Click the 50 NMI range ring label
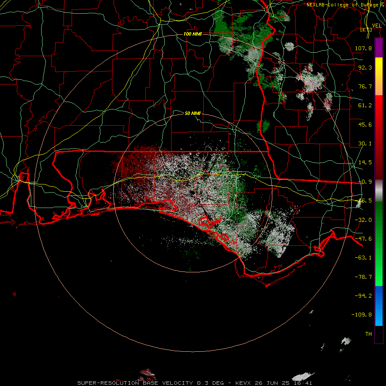 [193, 113]
